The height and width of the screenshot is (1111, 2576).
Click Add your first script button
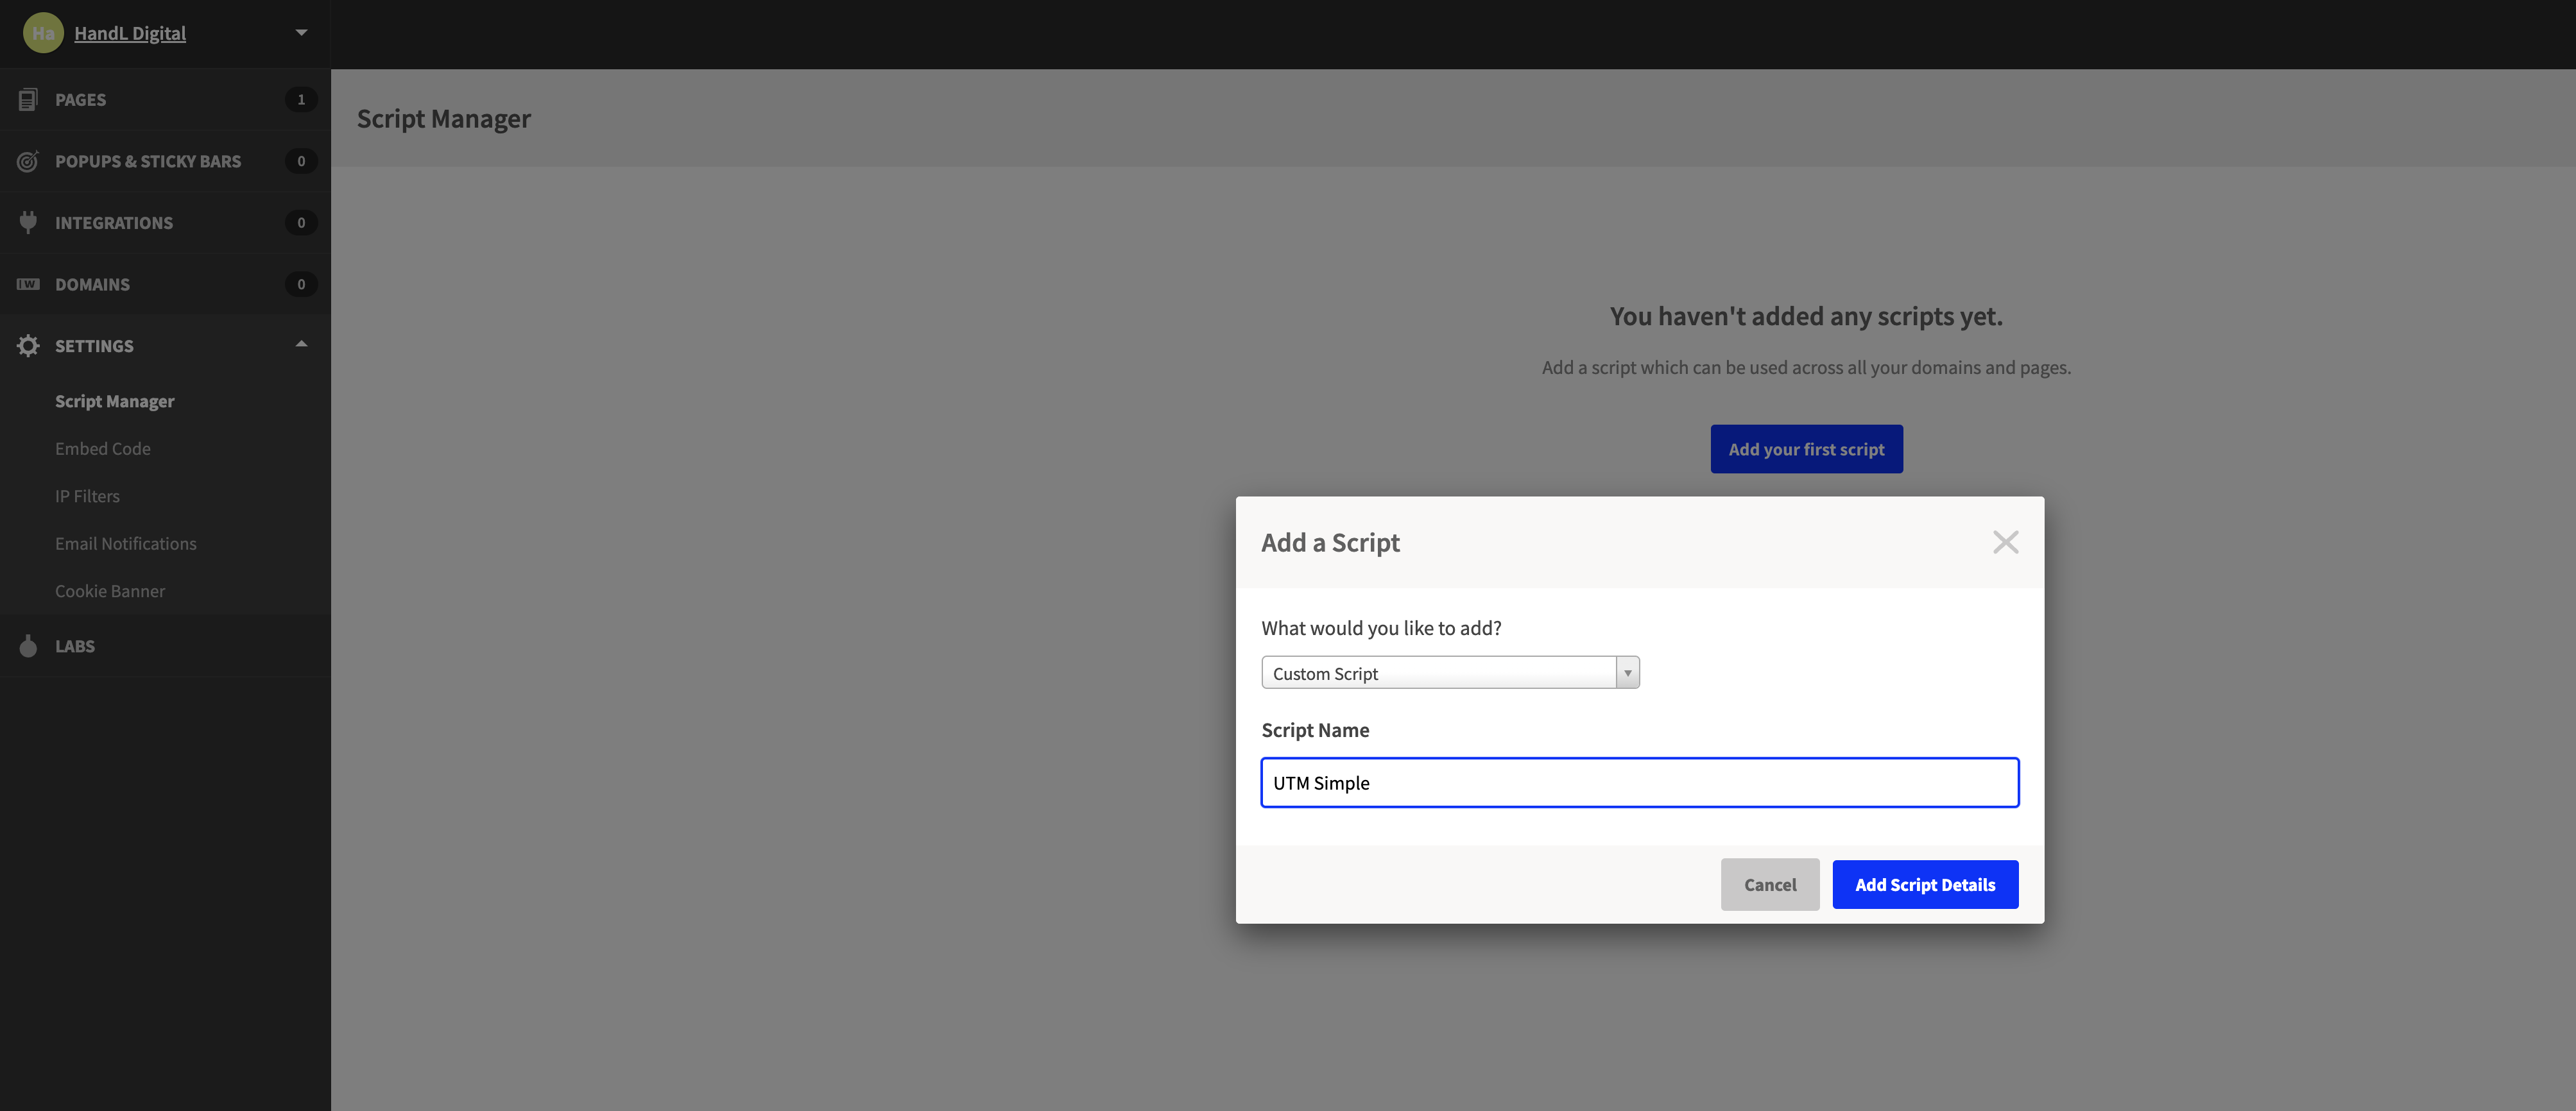1806,448
